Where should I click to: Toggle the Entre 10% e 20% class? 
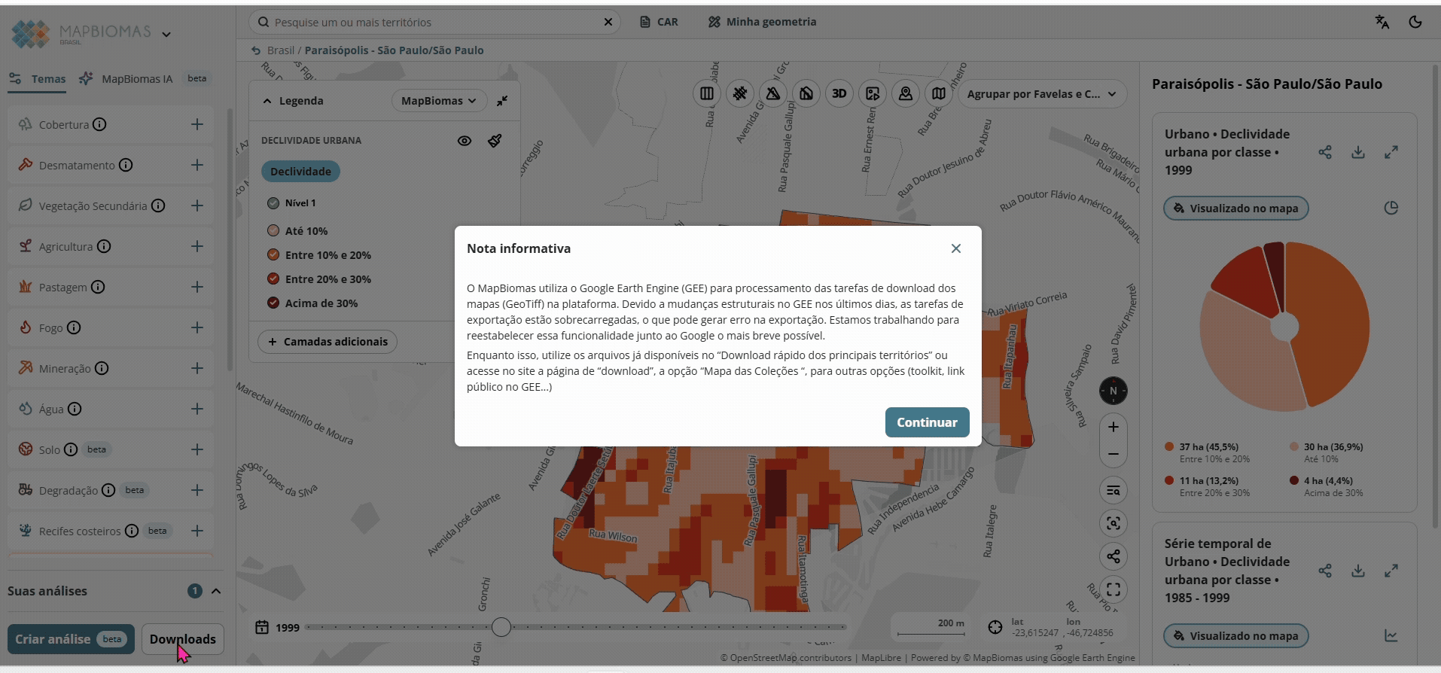pos(273,255)
